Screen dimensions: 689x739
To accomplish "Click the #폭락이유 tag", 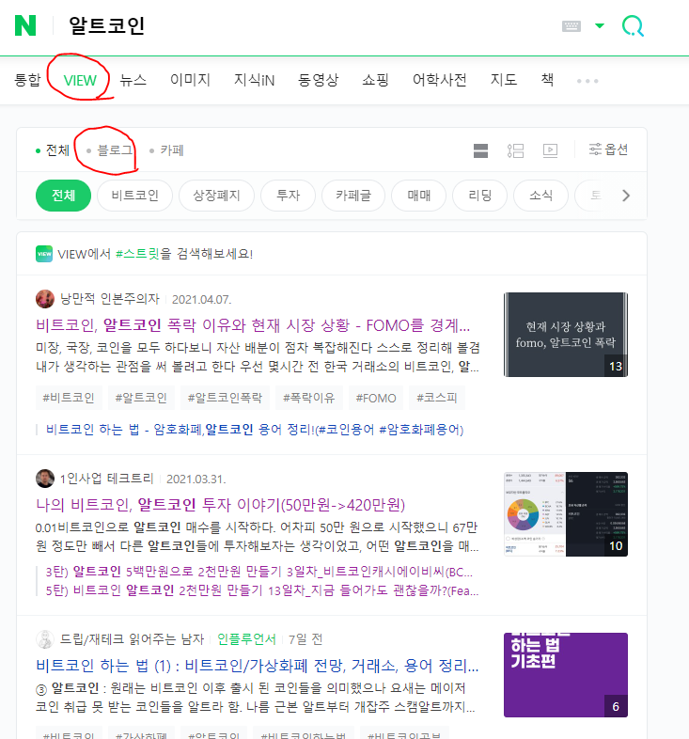I will 308,398.
